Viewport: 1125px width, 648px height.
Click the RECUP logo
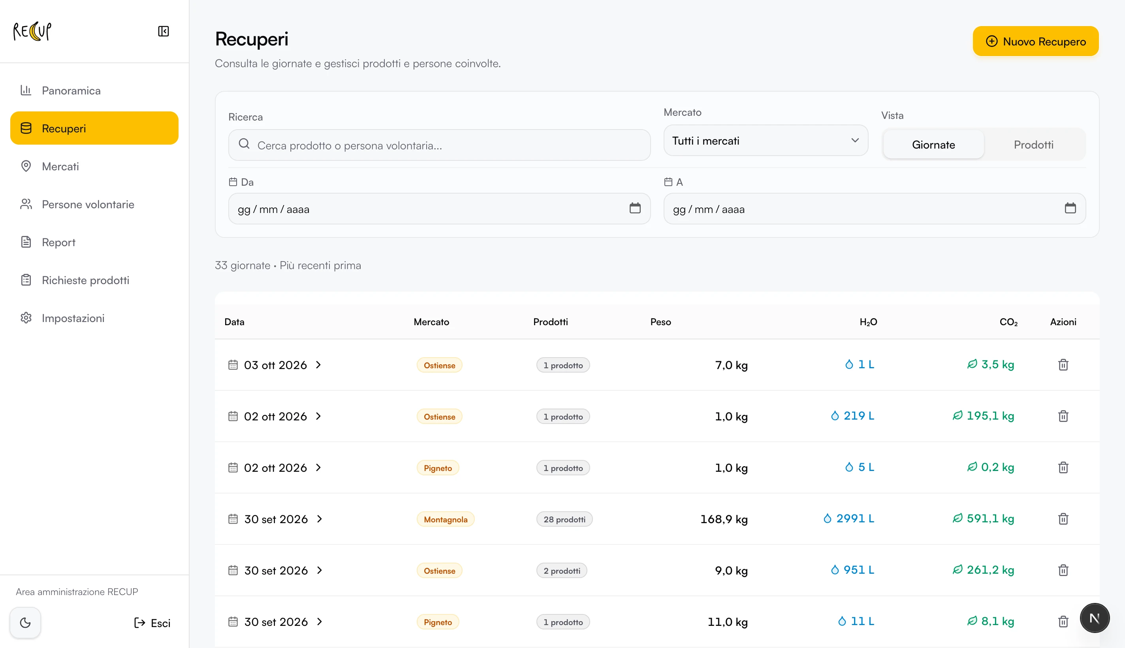click(x=32, y=31)
